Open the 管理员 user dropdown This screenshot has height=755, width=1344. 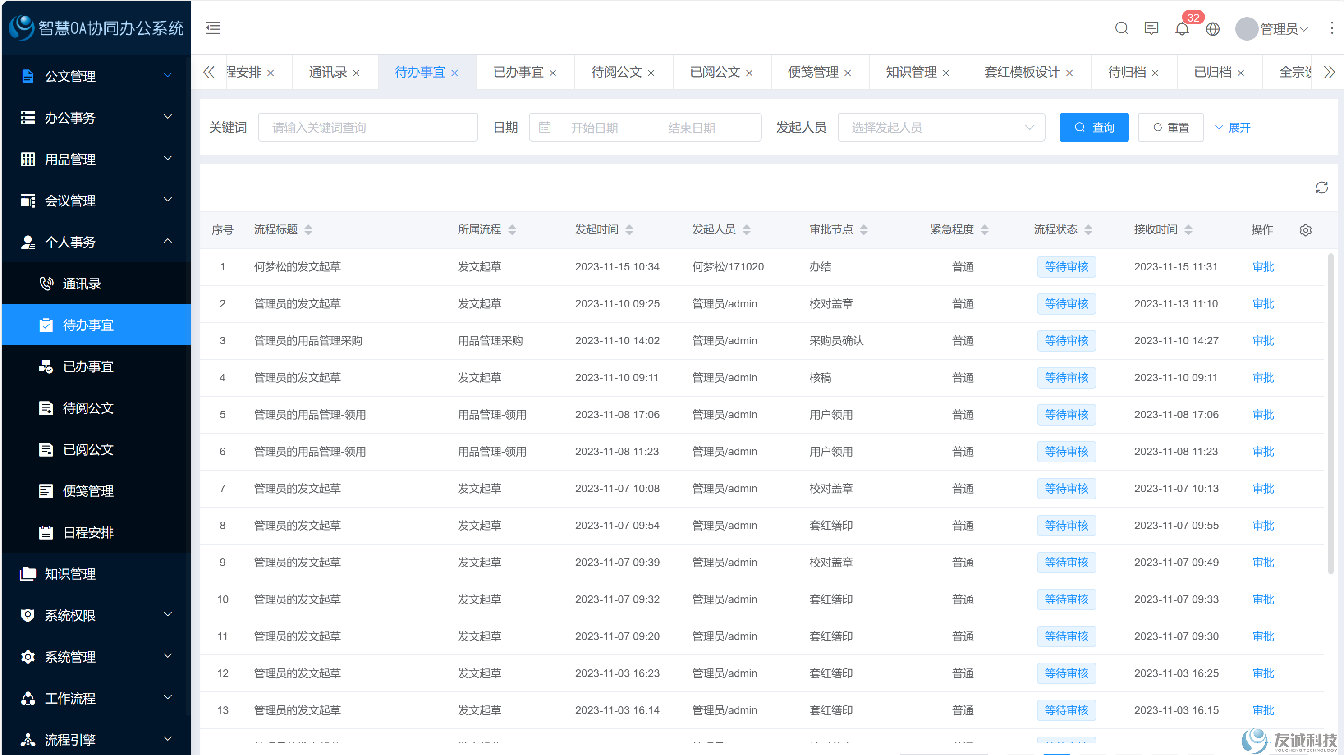pos(1283,29)
